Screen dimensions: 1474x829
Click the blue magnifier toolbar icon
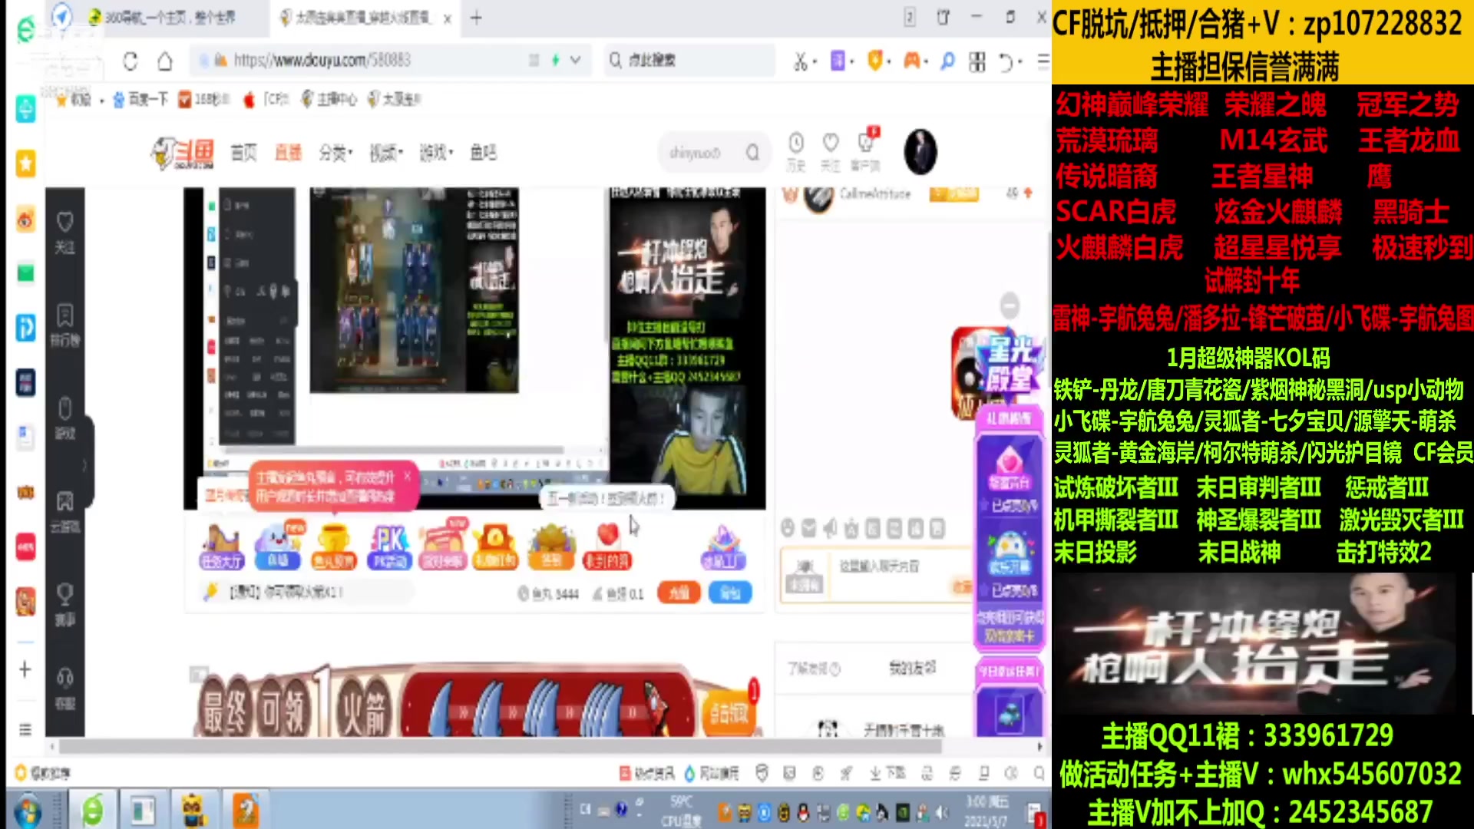(948, 61)
